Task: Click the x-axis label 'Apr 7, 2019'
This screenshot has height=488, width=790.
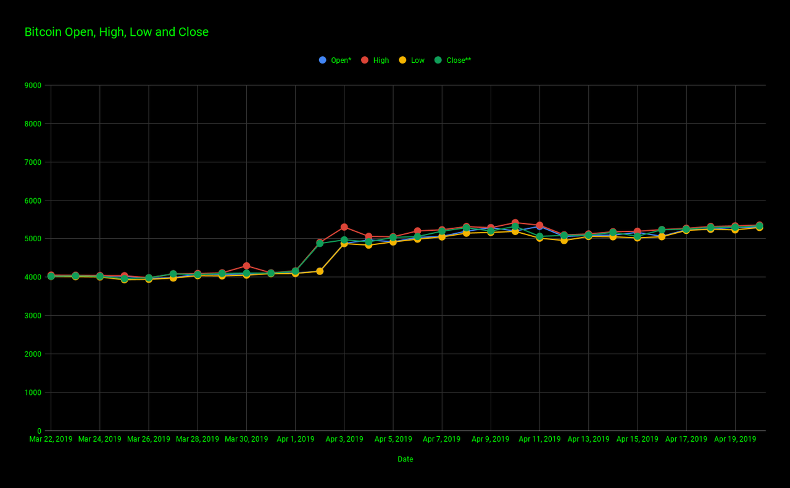Action: (x=442, y=439)
